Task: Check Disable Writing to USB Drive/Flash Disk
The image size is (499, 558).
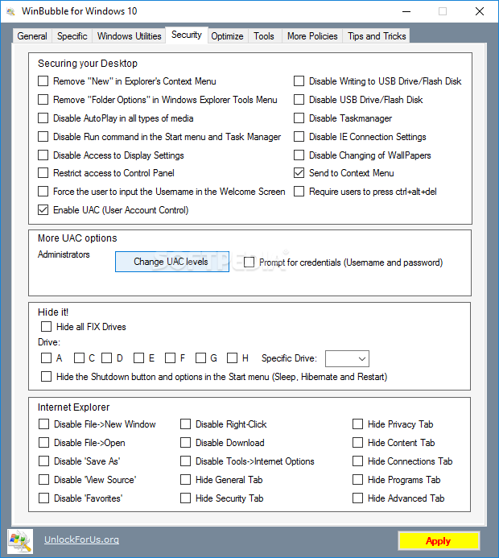Action: (x=299, y=81)
